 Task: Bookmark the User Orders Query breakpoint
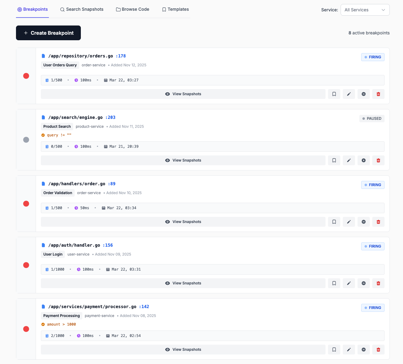click(334, 94)
